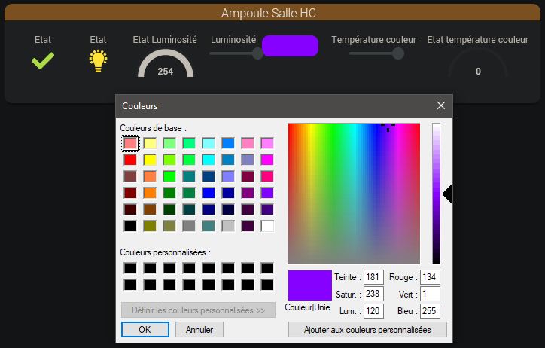Viewport: 545px width, 348px height.
Task: Focus the Lum. input field
Action: coord(373,311)
